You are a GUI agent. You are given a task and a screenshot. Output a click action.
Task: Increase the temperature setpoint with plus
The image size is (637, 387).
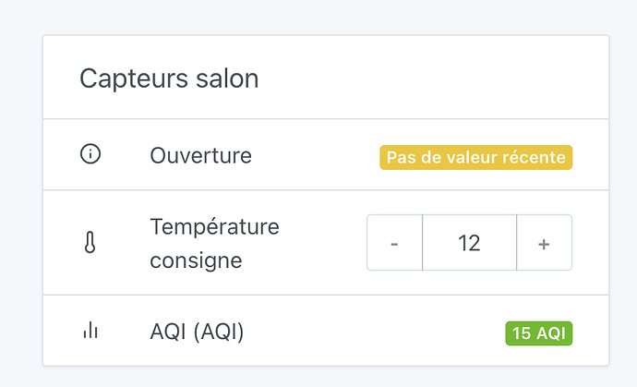(544, 243)
